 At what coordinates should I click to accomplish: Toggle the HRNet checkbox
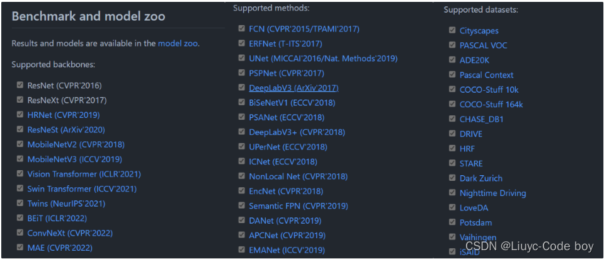(x=20, y=115)
